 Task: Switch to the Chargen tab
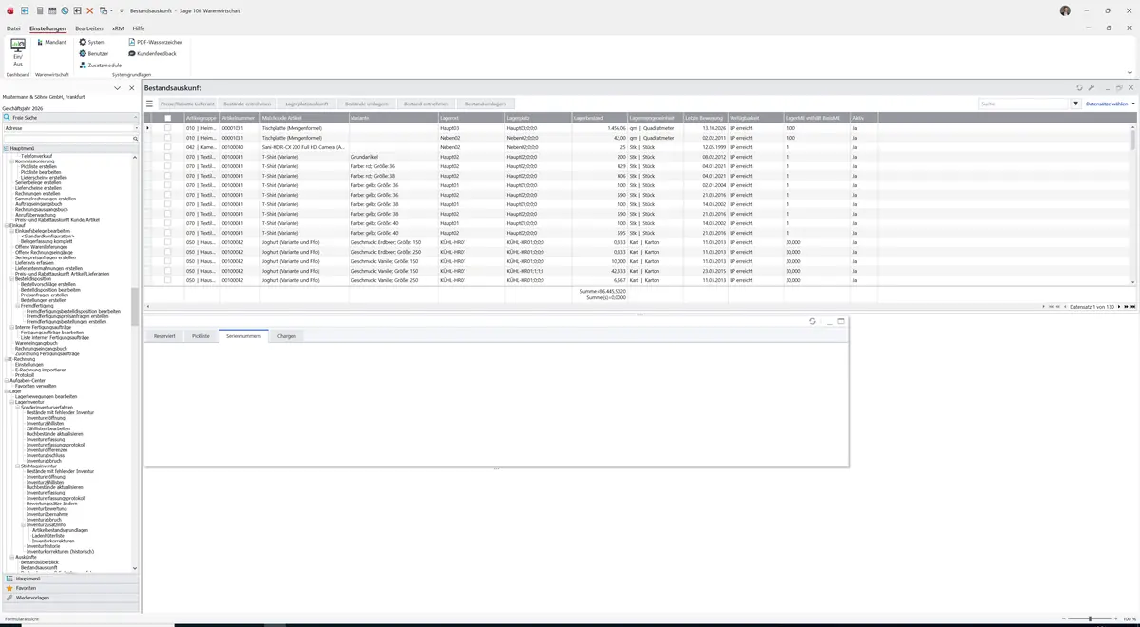pyautogui.click(x=287, y=336)
